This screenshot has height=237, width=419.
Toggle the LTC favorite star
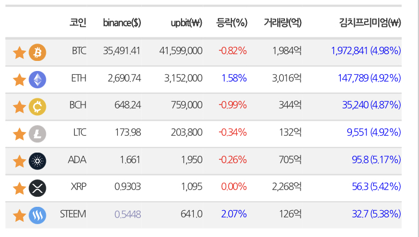(x=19, y=134)
